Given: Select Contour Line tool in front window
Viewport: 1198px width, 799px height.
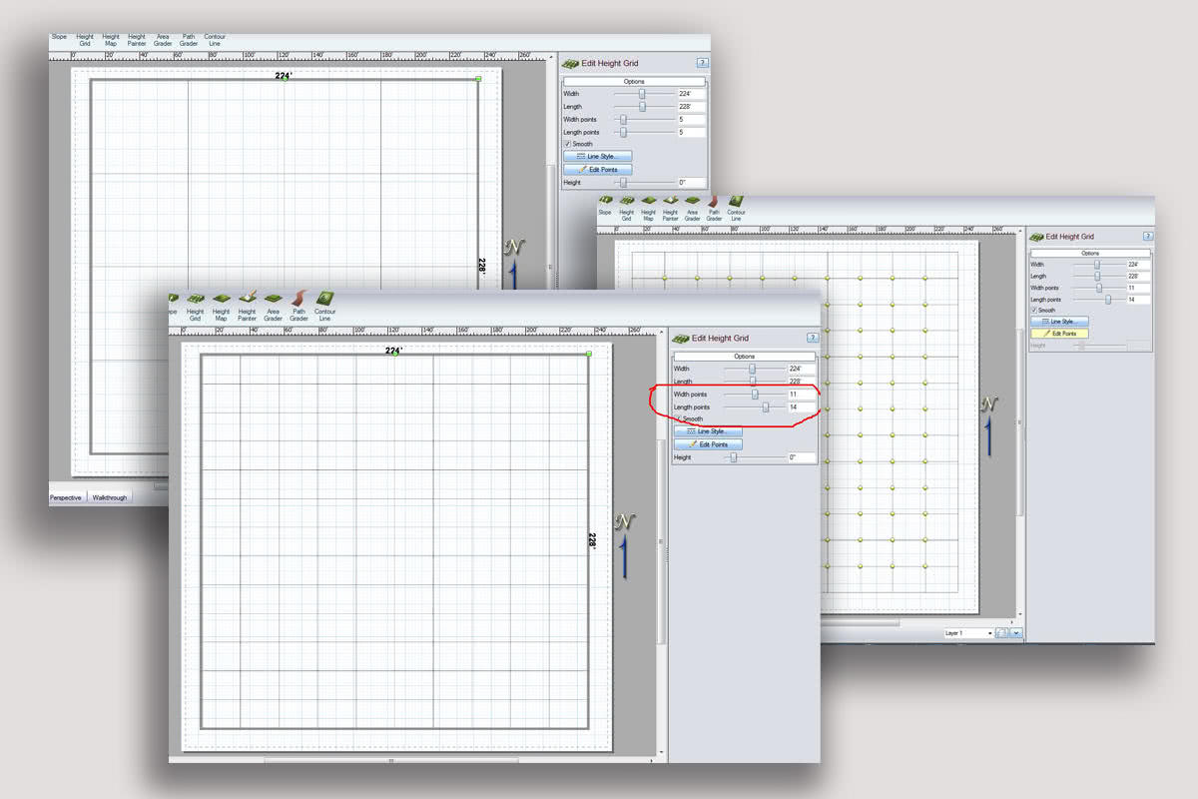Looking at the screenshot, I should tap(324, 304).
